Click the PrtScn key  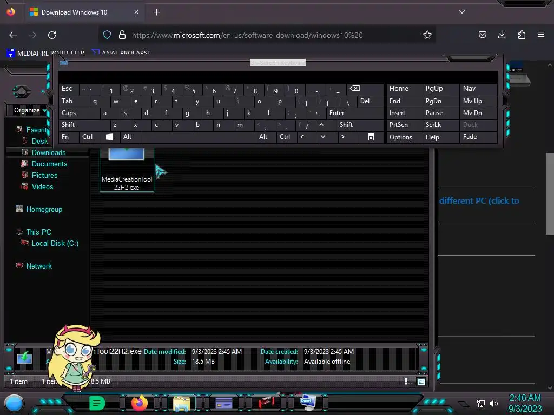point(404,125)
